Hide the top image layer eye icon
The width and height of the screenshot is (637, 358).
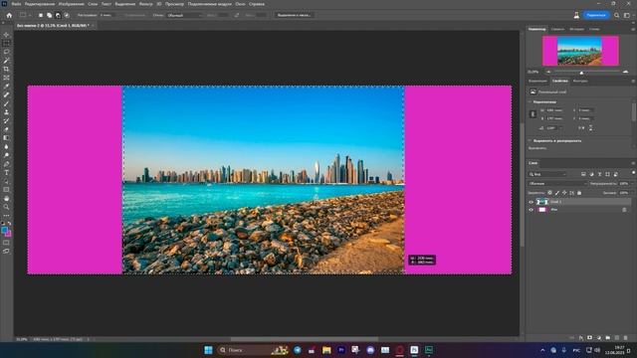point(531,202)
